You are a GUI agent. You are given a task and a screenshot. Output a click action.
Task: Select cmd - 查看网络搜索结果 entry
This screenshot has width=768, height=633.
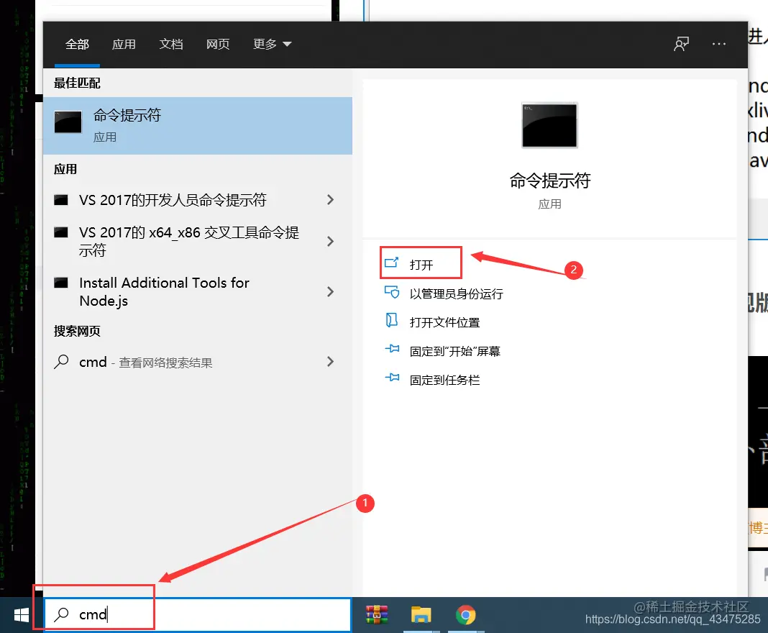point(145,362)
